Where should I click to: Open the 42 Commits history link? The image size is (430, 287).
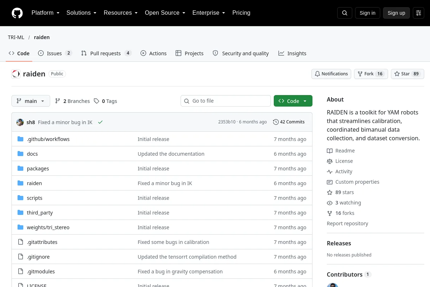pos(289,122)
